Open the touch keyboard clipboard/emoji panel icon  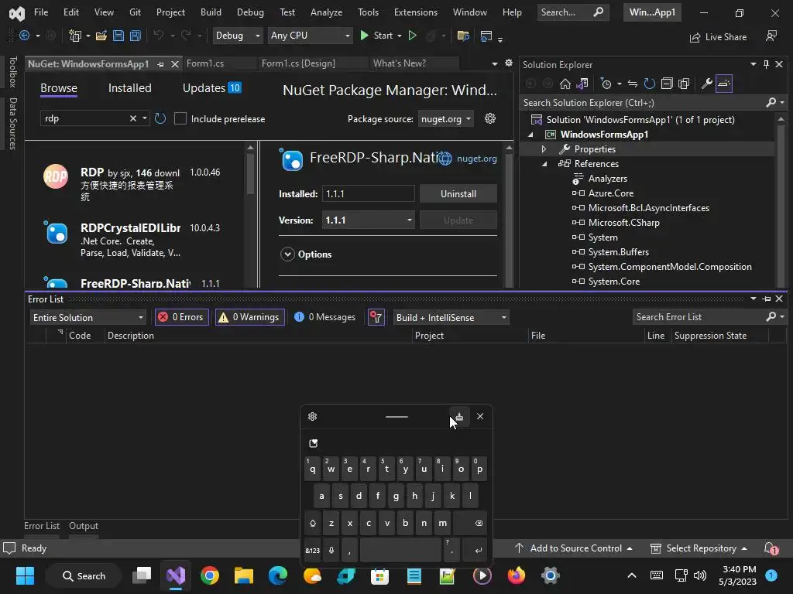click(313, 443)
